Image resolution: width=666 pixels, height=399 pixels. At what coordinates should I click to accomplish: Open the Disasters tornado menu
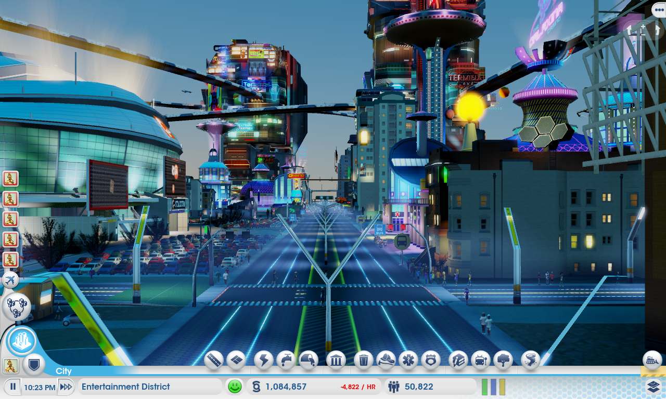click(531, 360)
